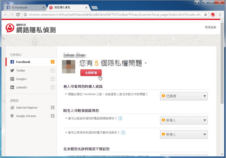
Task: Click the browser forward arrow
Action: [12, 14]
